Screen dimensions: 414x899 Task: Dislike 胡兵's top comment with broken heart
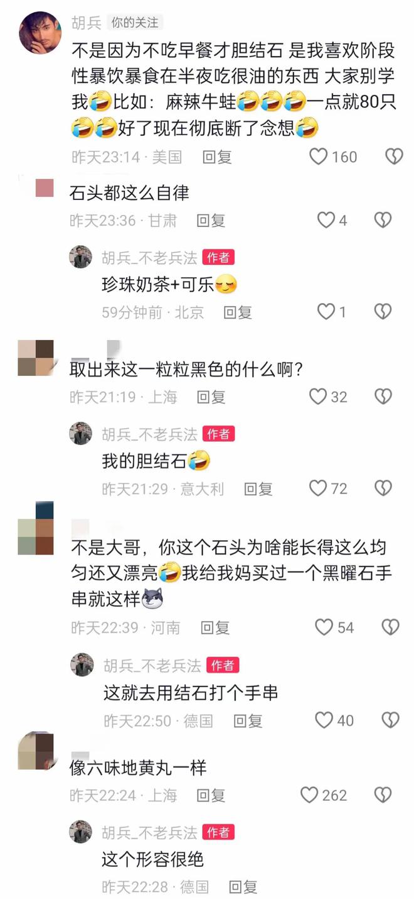click(394, 157)
